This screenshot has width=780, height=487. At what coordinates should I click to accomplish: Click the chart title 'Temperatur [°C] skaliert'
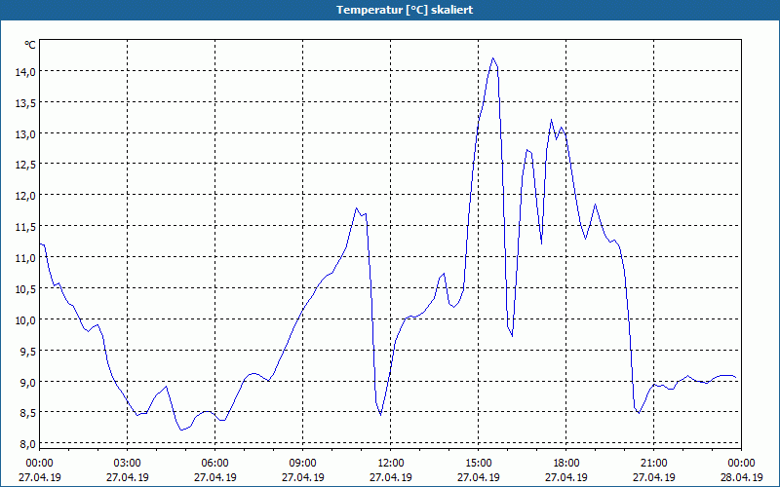tap(390, 9)
